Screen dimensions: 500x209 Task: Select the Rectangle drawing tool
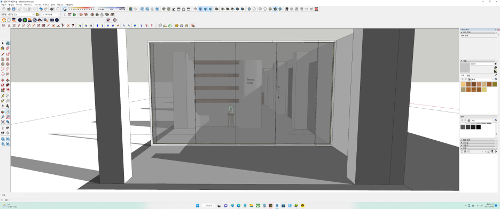[3, 59]
